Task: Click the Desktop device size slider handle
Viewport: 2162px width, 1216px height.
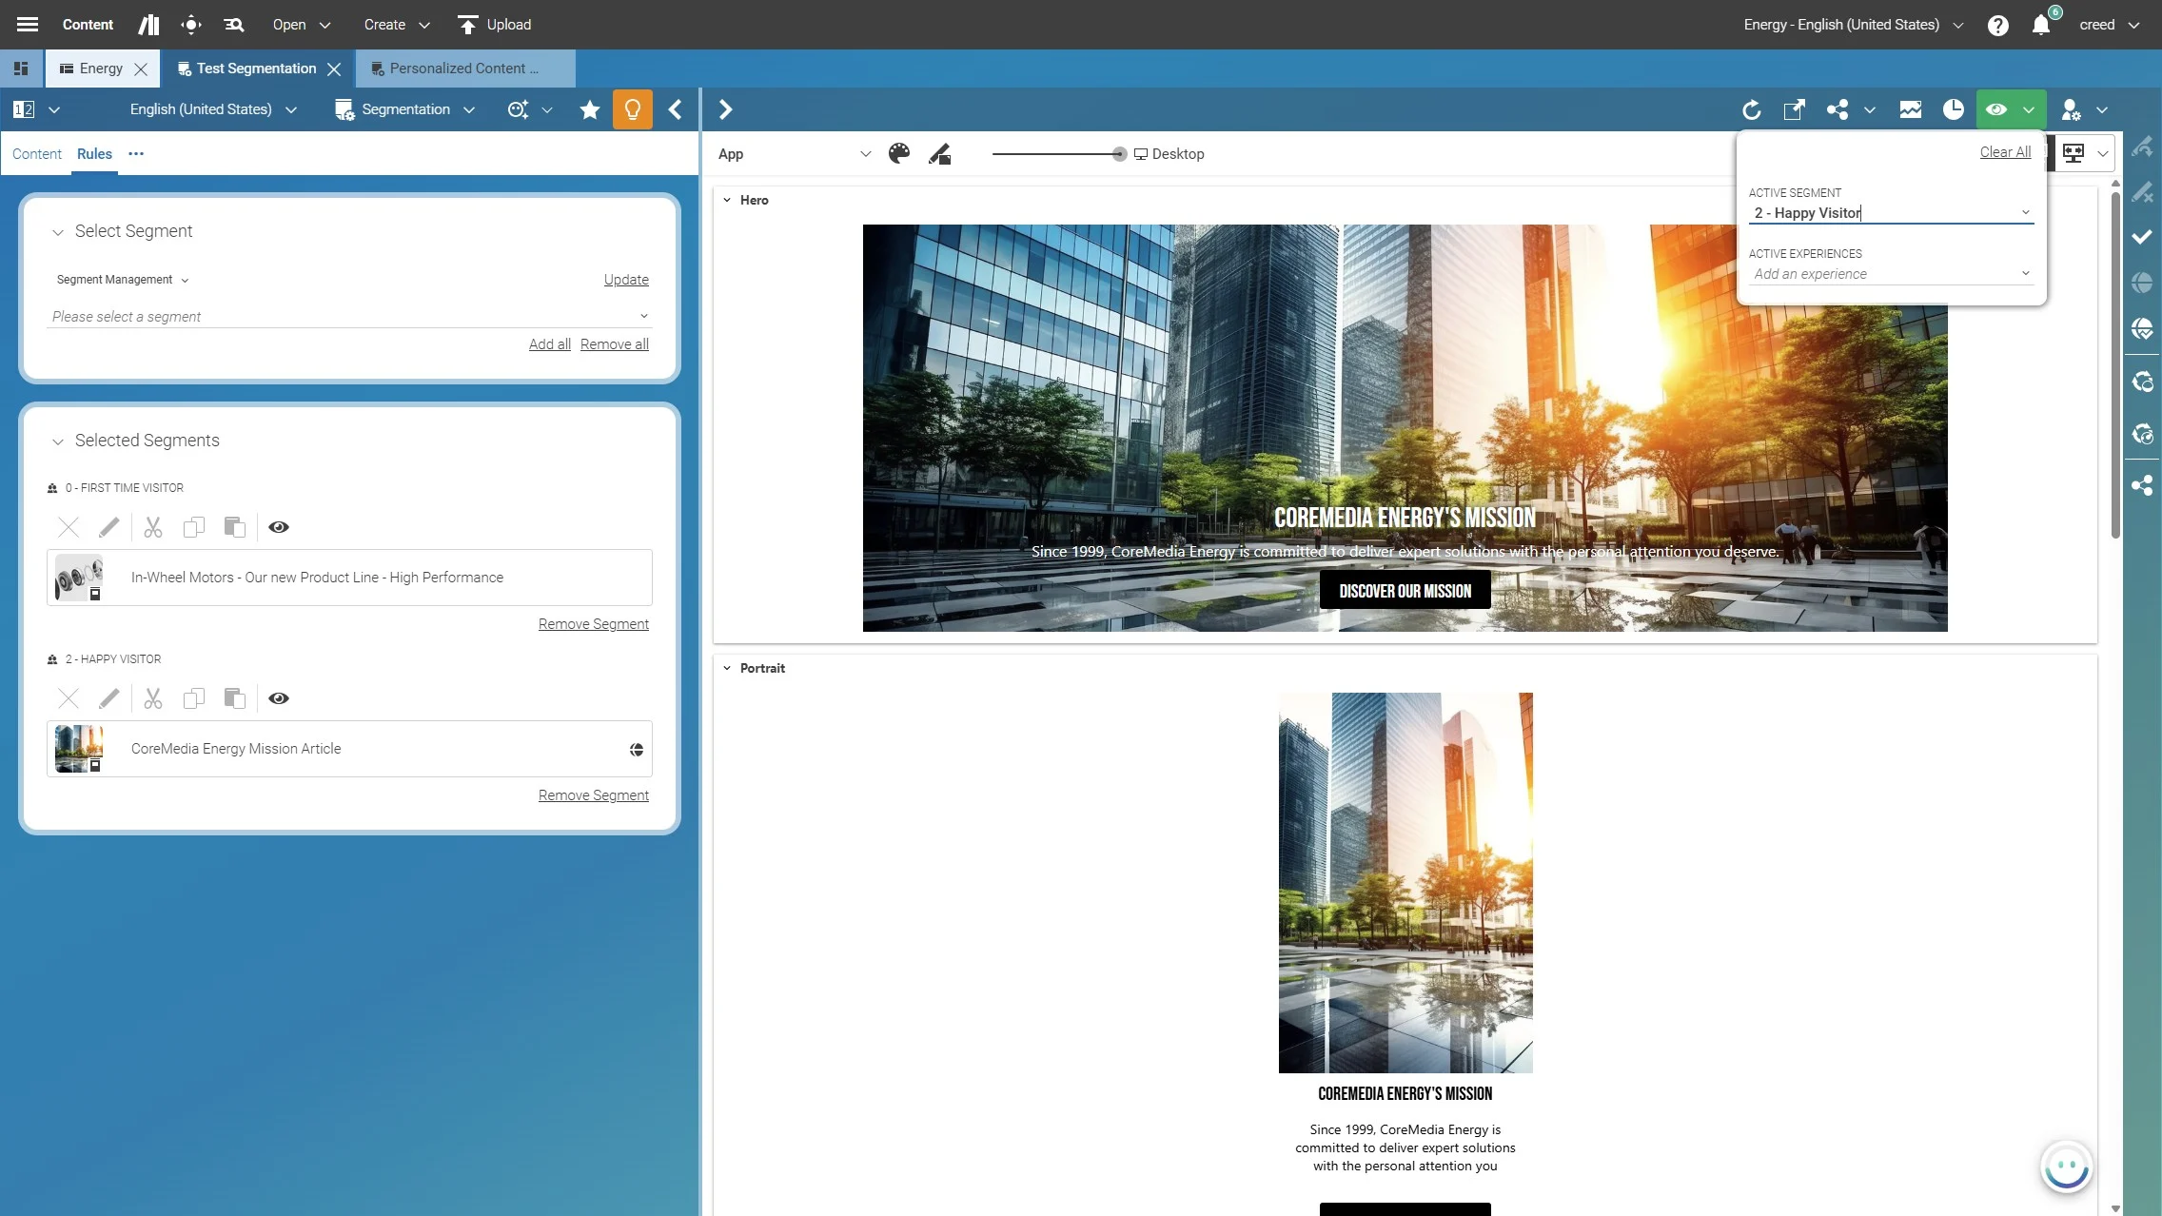Action: pyautogui.click(x=1119, y=154)
